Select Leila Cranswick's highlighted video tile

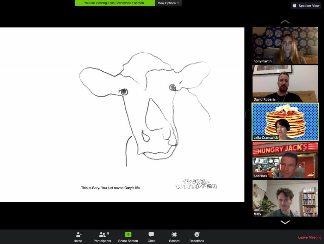285,122
